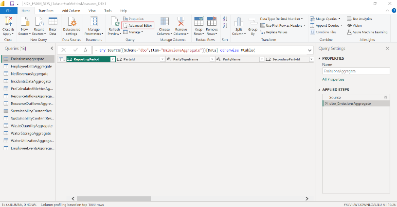Open the File tab

(x=9, y=11)
